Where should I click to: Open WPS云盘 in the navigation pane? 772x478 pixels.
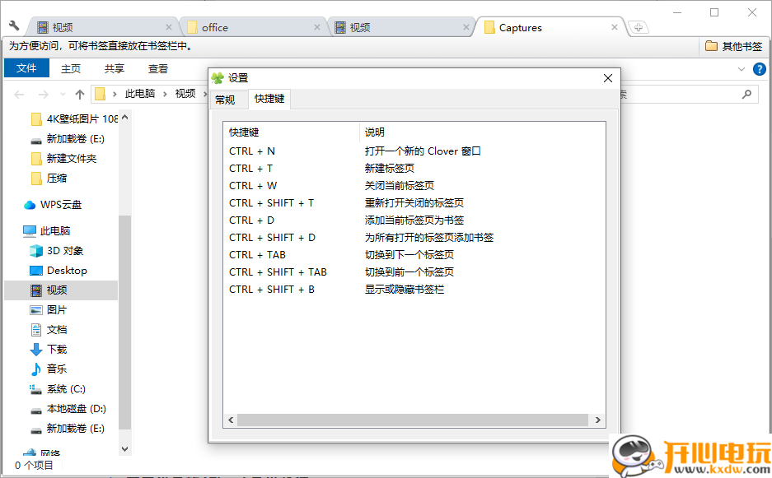tap(63, 205)
